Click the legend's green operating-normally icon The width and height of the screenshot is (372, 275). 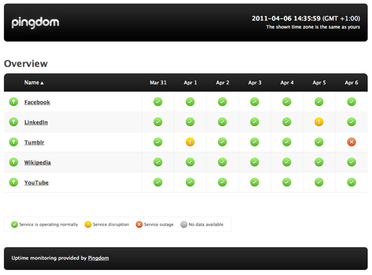[15, 224]
